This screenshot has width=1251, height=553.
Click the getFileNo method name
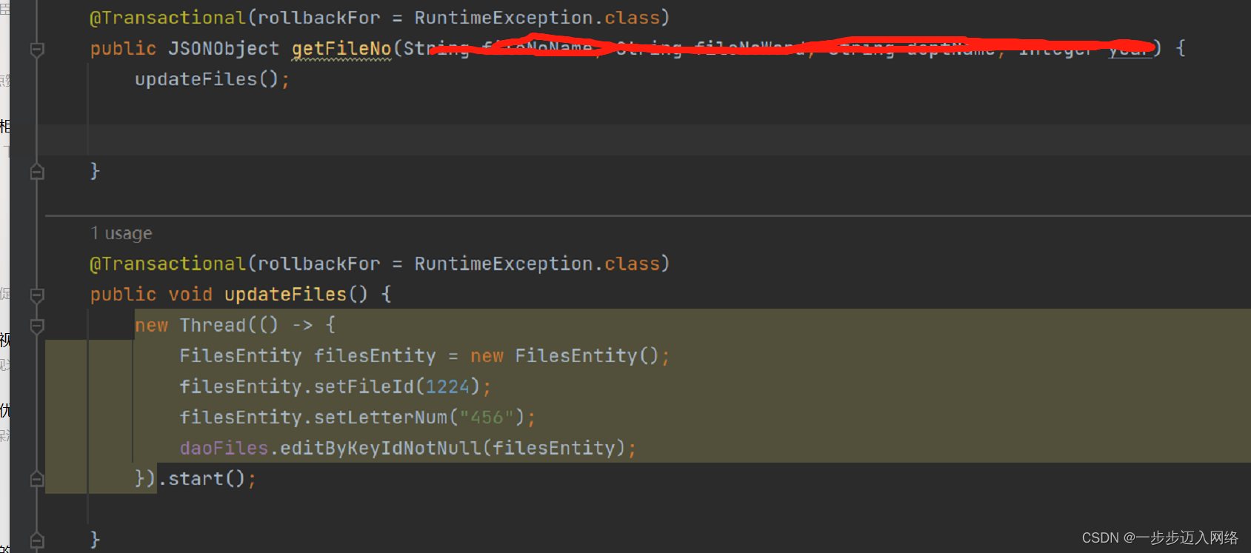pos(341,49)
